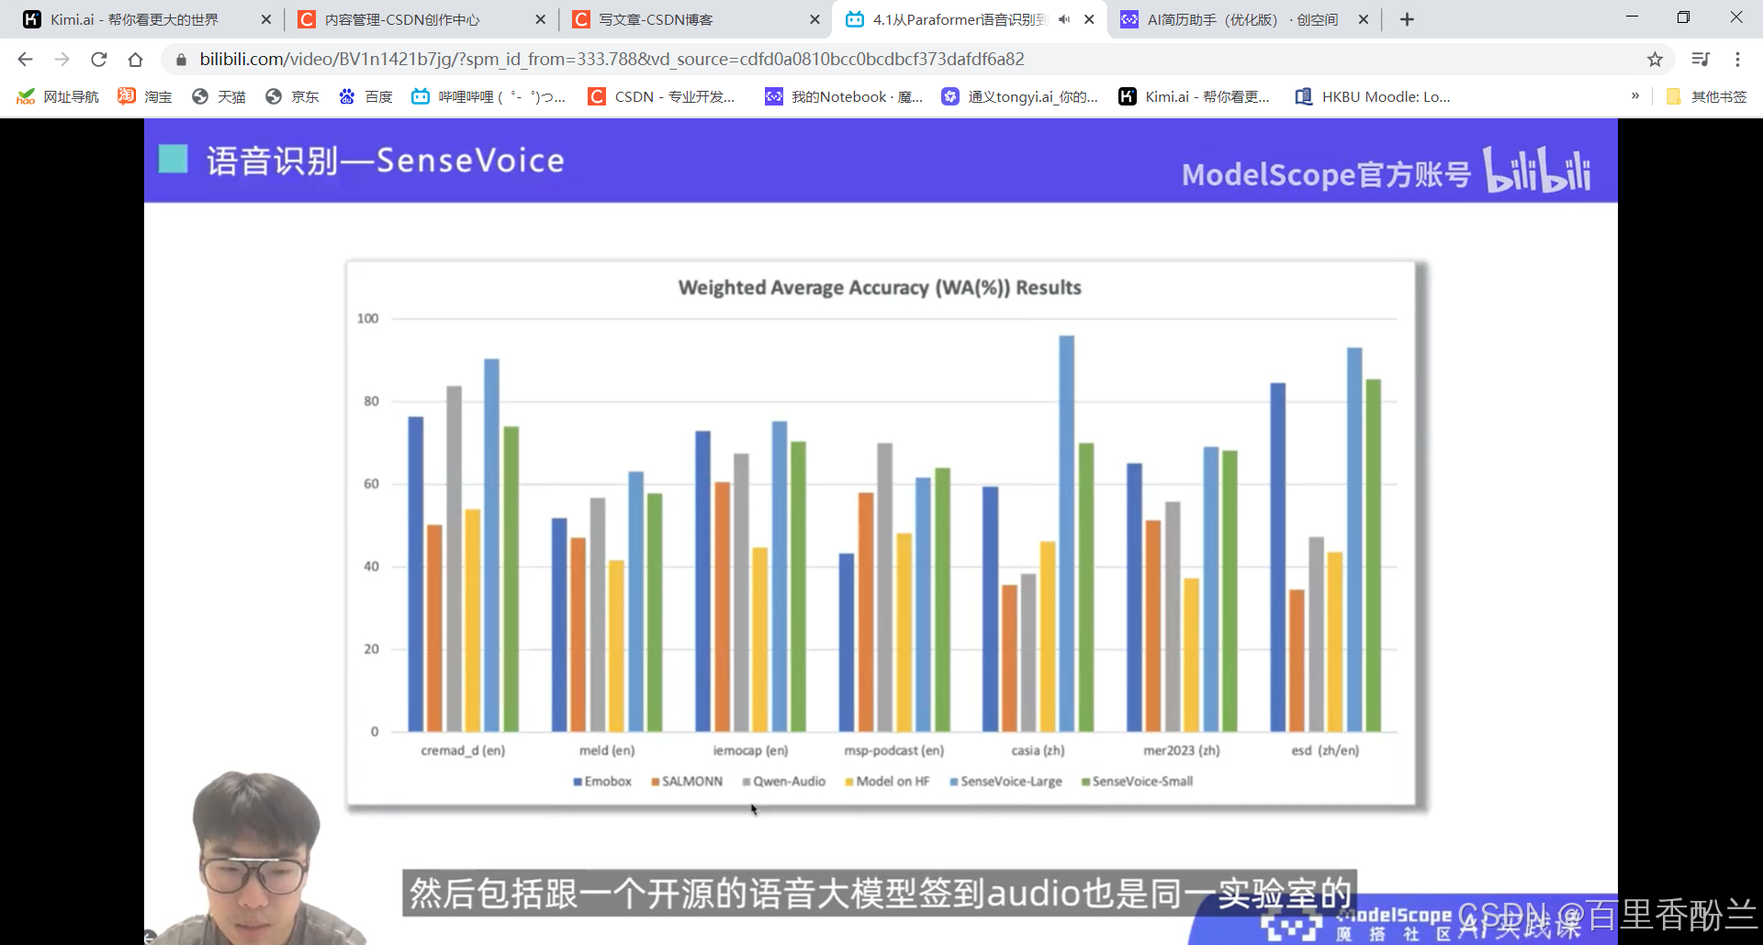Open the browser home page
1763x945 pixels.
(x=135, y=60)
